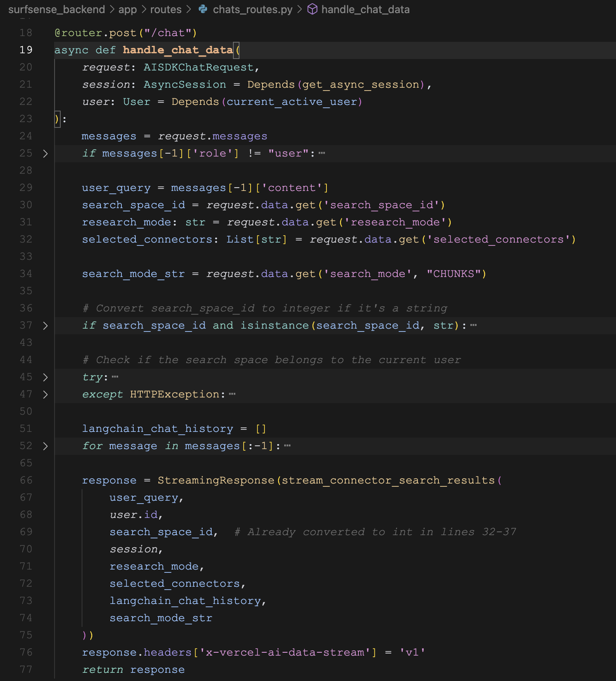Click the handle_chat_data function name
Image resolution: width=616 pixels, height=681 pixels.
tap(178, 50)
